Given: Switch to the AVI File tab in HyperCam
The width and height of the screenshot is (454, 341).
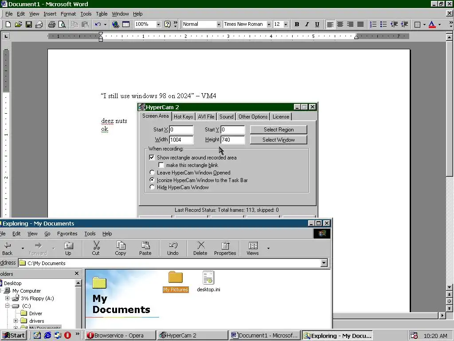Looking at the screenshot, I should pos(206,117).
